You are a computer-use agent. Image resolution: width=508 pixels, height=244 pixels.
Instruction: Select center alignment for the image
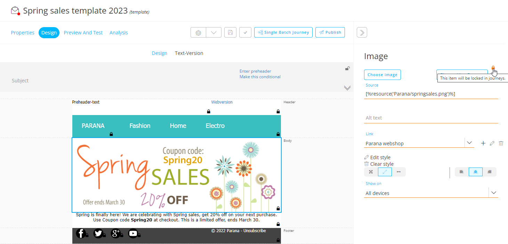(475, 172)
